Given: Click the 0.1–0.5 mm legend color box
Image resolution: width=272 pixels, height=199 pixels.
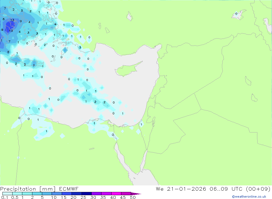Looking at the screenshot, I should [x=7, y=194].
